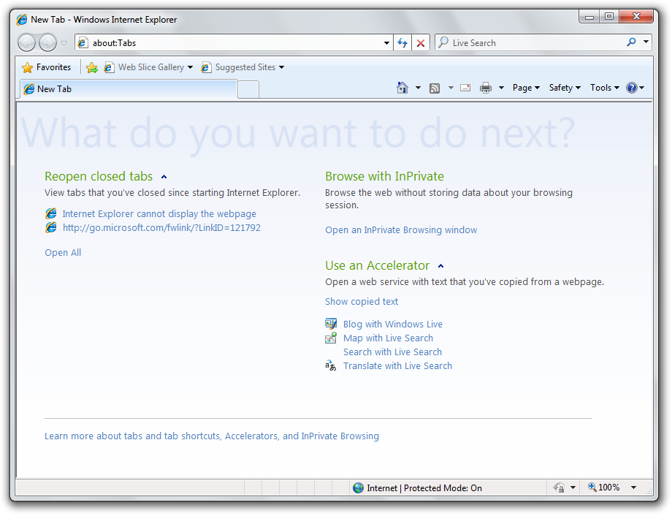Expand the Home button dropdown arrow
The width and height of the screenshot is (672, 516).
point(419,88)
